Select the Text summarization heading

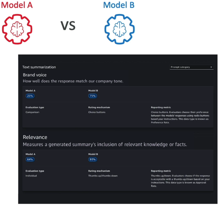[x=39, y=67]
